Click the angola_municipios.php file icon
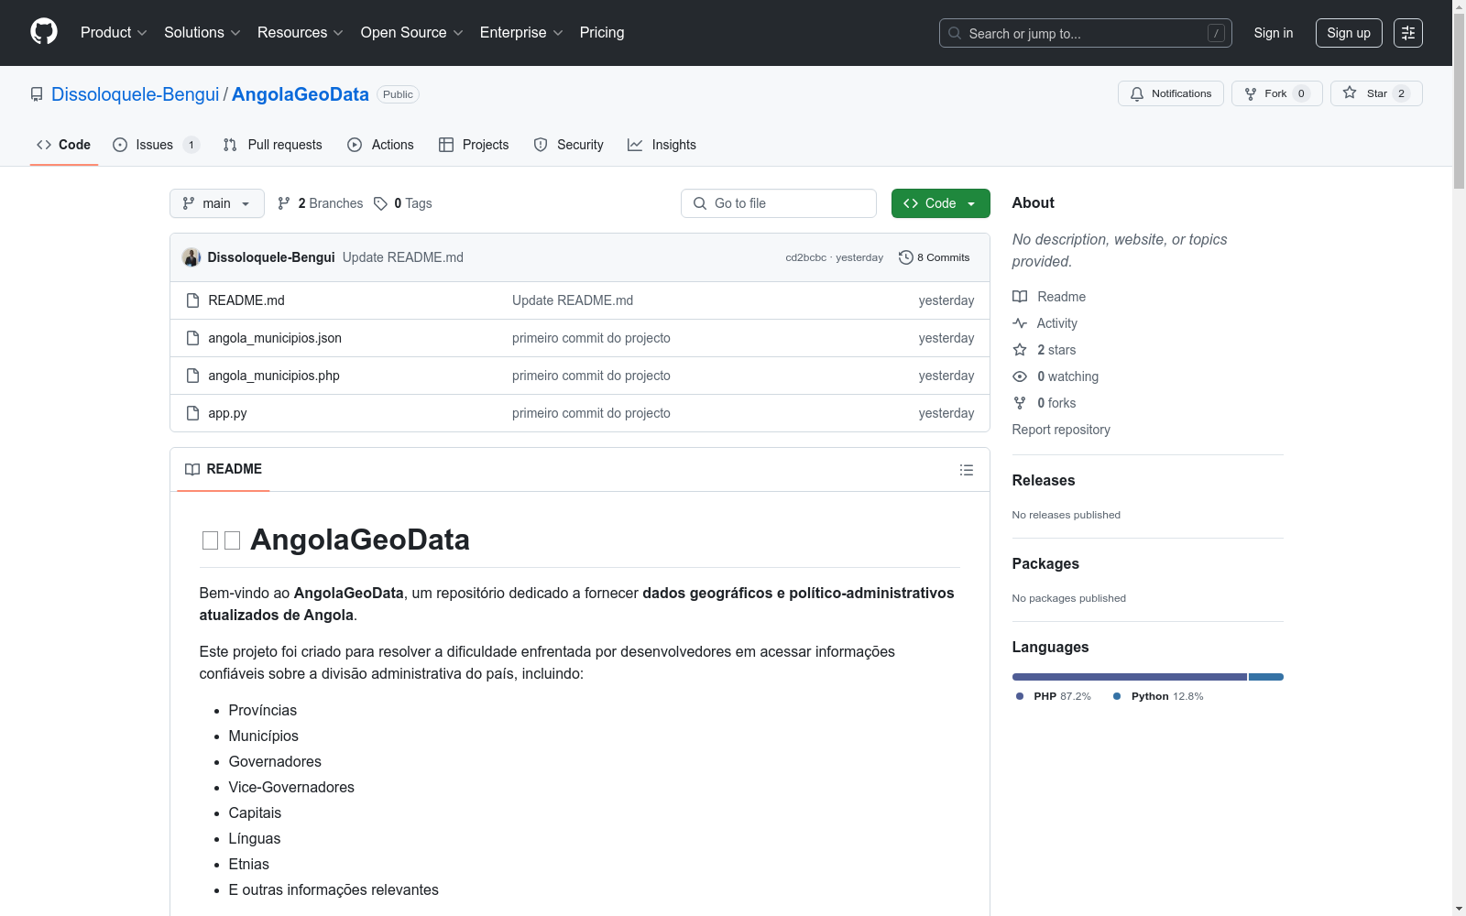Image resolution: width=1466 pixels, height=916 pixels. click(x=192, y=376)
